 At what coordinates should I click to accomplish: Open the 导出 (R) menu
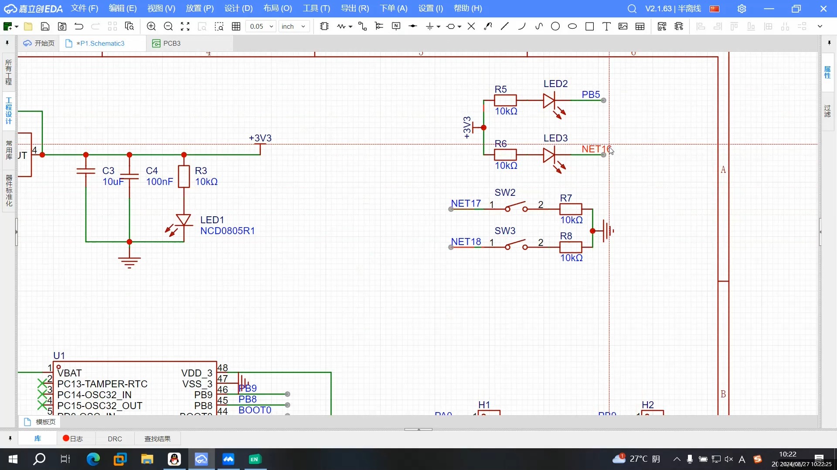355,8
